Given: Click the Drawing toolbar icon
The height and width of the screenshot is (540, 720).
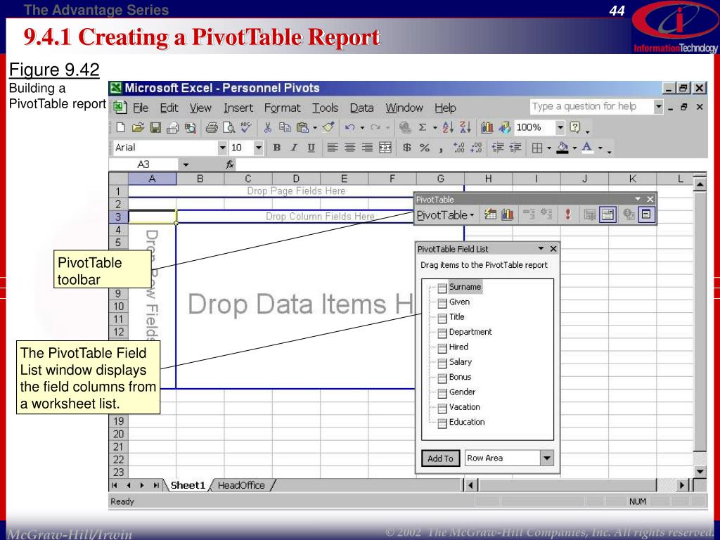Looking at the screenshot, I should click(x=504, y=128).
